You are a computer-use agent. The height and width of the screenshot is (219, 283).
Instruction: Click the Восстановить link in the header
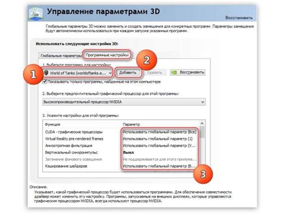(x=239, y=17)
